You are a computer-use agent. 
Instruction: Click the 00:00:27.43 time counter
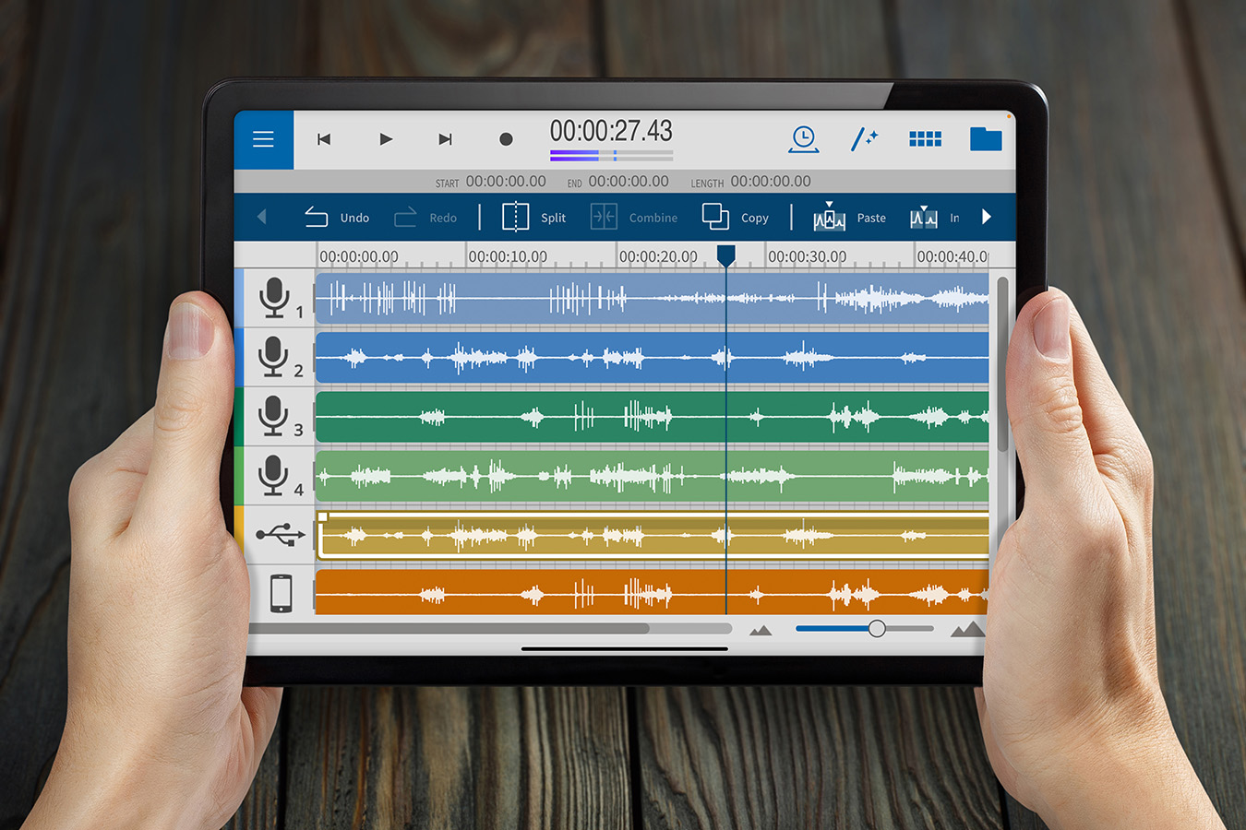click(x=611, y=131)
